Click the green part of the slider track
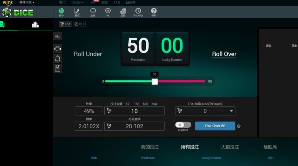Viewport: 298px width, 166px height. pos(128,81)
